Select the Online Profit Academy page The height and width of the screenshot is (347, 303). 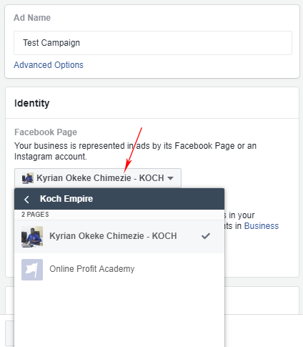(119, 270)
